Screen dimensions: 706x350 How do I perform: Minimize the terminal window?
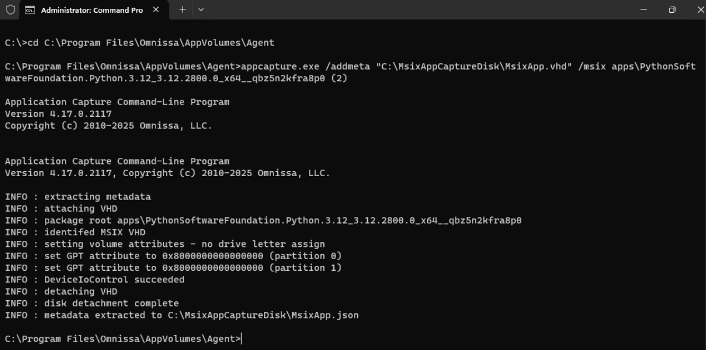[643, 10]
